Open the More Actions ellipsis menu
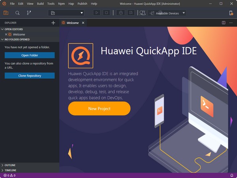 tap(231, 23)
